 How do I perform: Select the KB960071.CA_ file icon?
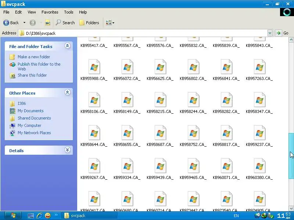pos(226,166)
